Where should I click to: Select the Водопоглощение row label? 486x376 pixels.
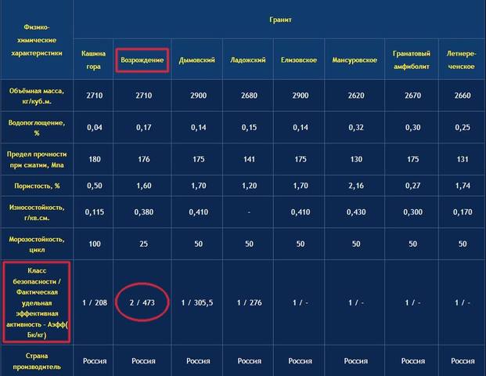click(x=37, y=128)
